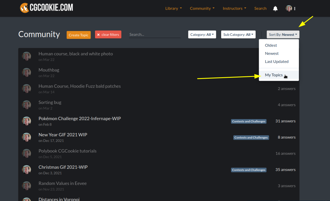
Task: Click the avatar beside the Sorting bug topic
Action: [27, 105]
